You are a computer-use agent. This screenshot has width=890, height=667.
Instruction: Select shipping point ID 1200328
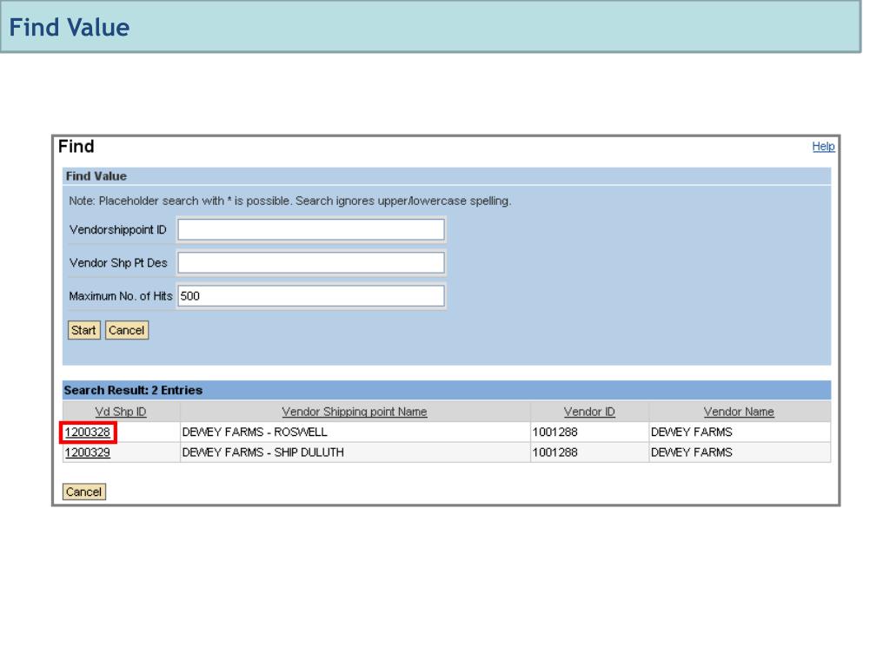pyautogui.click(x=88, y=433)
